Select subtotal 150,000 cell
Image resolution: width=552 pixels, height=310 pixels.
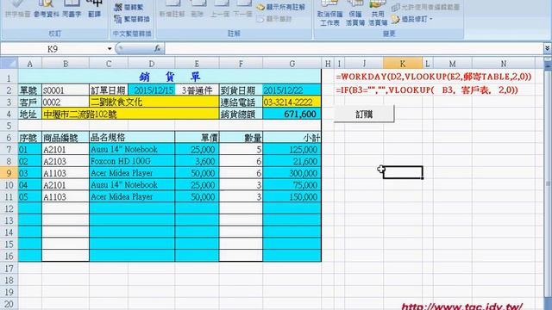coord(292,197)
